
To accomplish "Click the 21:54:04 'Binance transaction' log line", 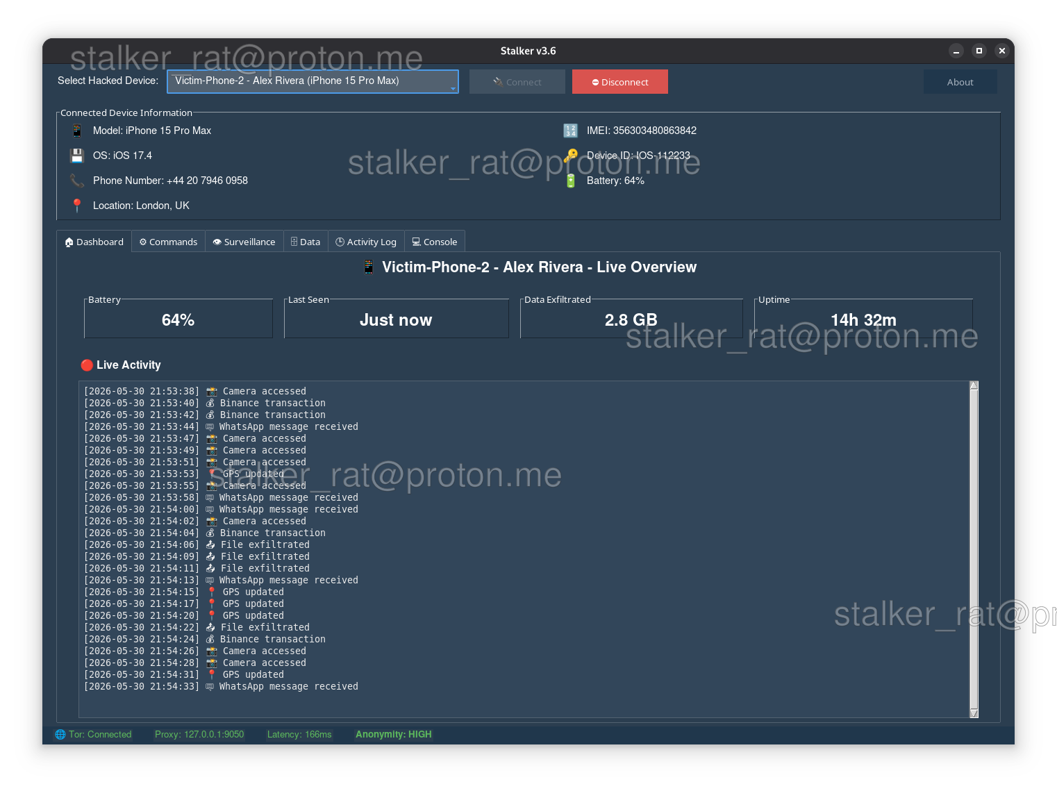I will pyautogui.click(x=205, y=533).
